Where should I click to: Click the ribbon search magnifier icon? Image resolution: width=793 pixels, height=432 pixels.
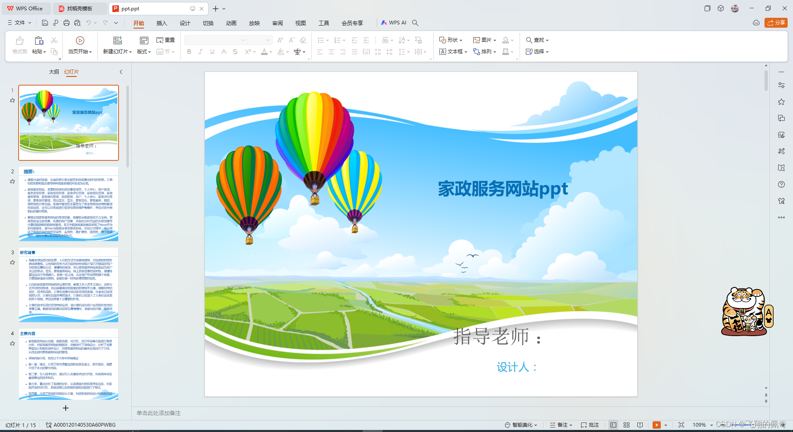[415, 23]
